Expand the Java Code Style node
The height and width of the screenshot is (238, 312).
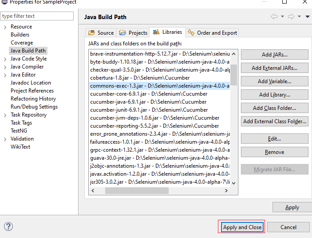[5, 59]
